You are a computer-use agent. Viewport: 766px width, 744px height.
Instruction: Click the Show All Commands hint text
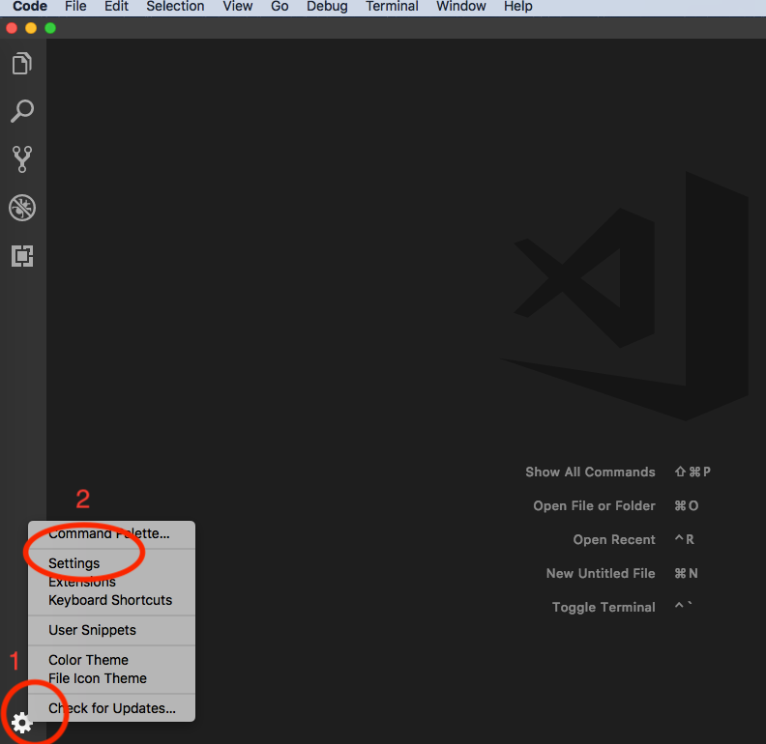(590, 472)
